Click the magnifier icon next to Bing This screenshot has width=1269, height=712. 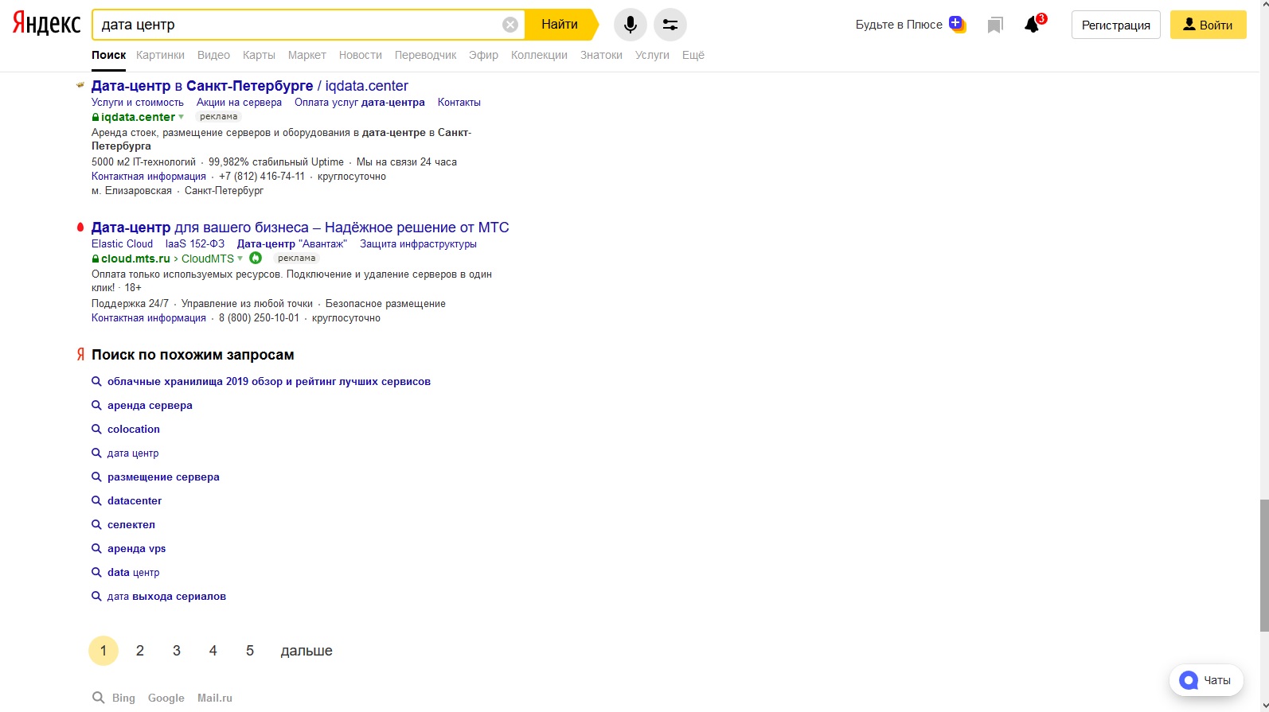[98, 698]
